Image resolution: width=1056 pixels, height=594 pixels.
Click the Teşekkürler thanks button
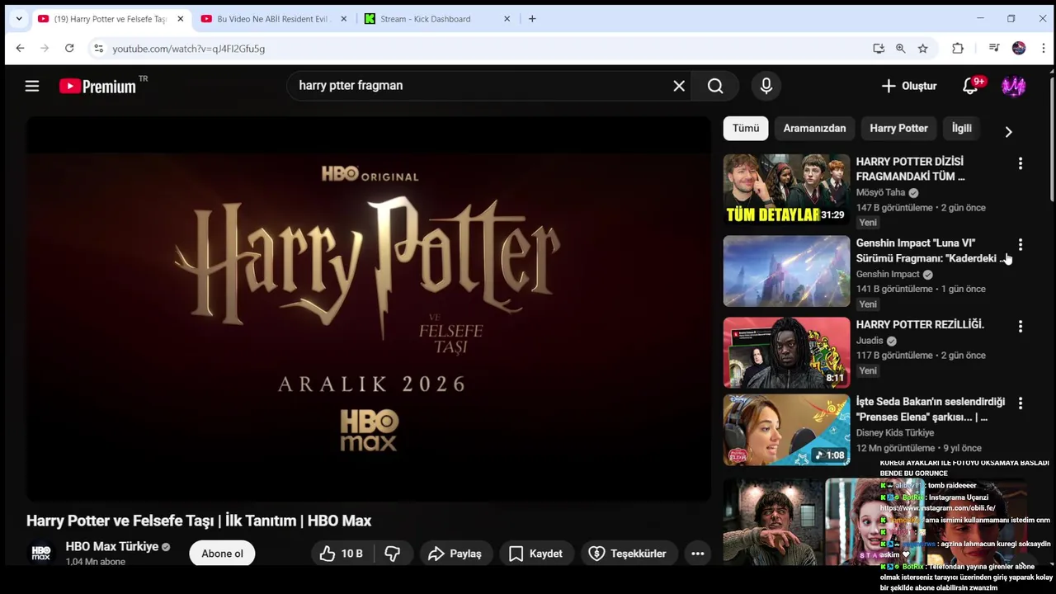pyautogui.click(x=627, y=554)
